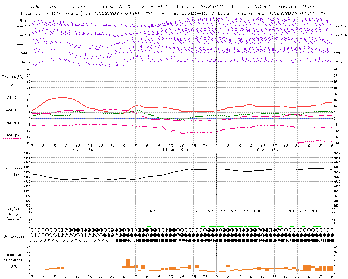Click the 'Облачность' cloud cover label
348x279 pixels.
coord(14,236)
